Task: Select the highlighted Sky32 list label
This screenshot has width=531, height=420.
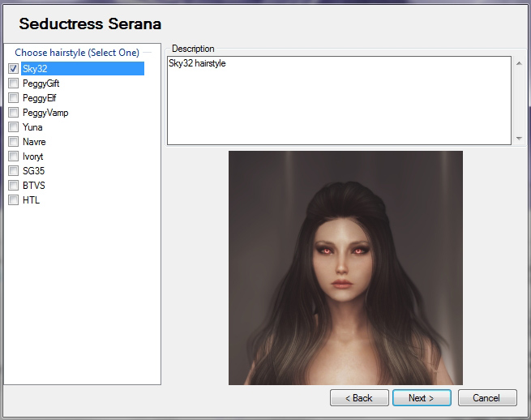Action: [83, 69]
